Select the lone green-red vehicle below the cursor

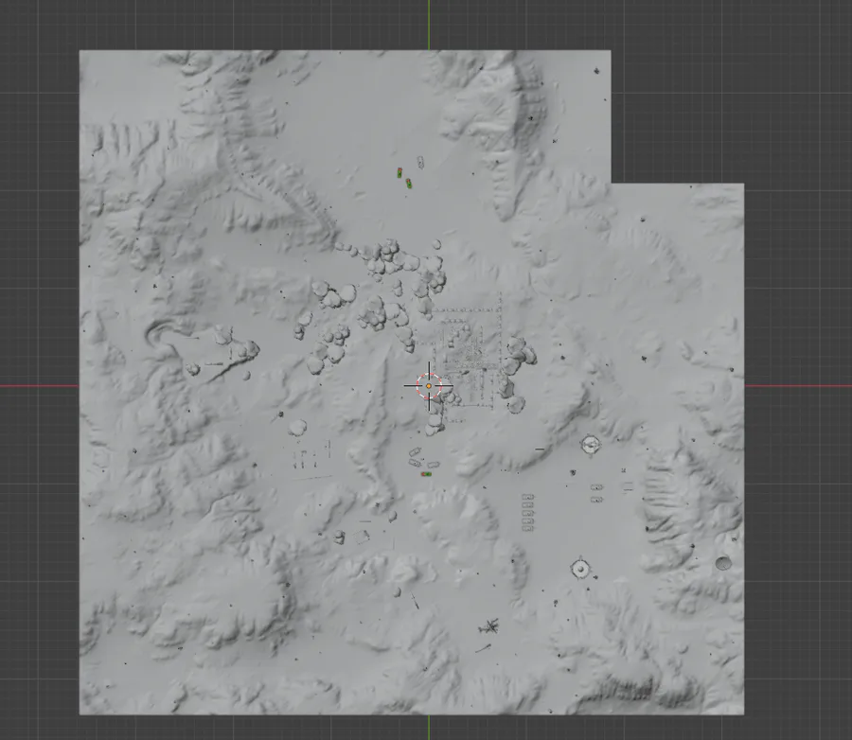pyautogui.click(x=427, y=474)
